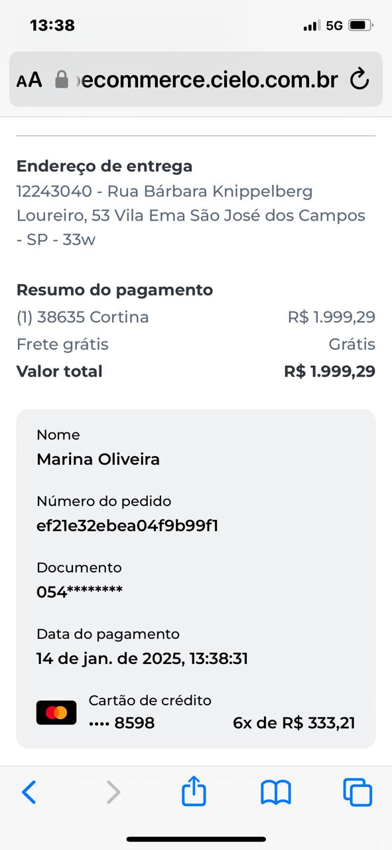The width and height of the screenshot is (392, 850).
Task: Tap the Safari forward arrow
Action: 114,792
